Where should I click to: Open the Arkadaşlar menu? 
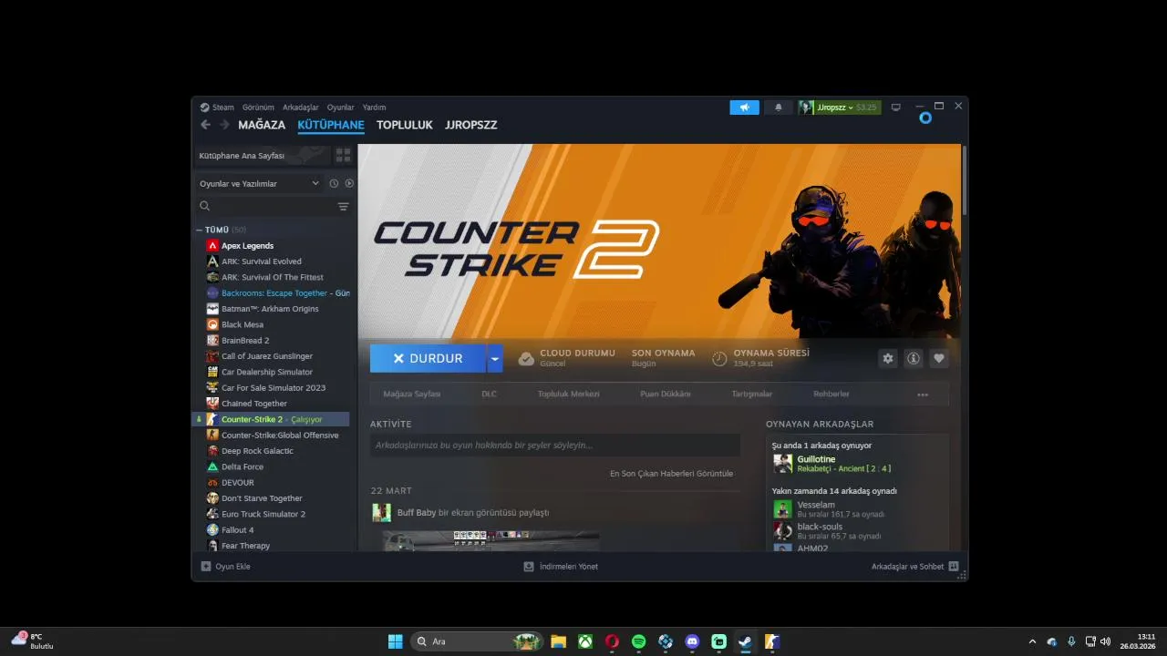coord(301,108)
